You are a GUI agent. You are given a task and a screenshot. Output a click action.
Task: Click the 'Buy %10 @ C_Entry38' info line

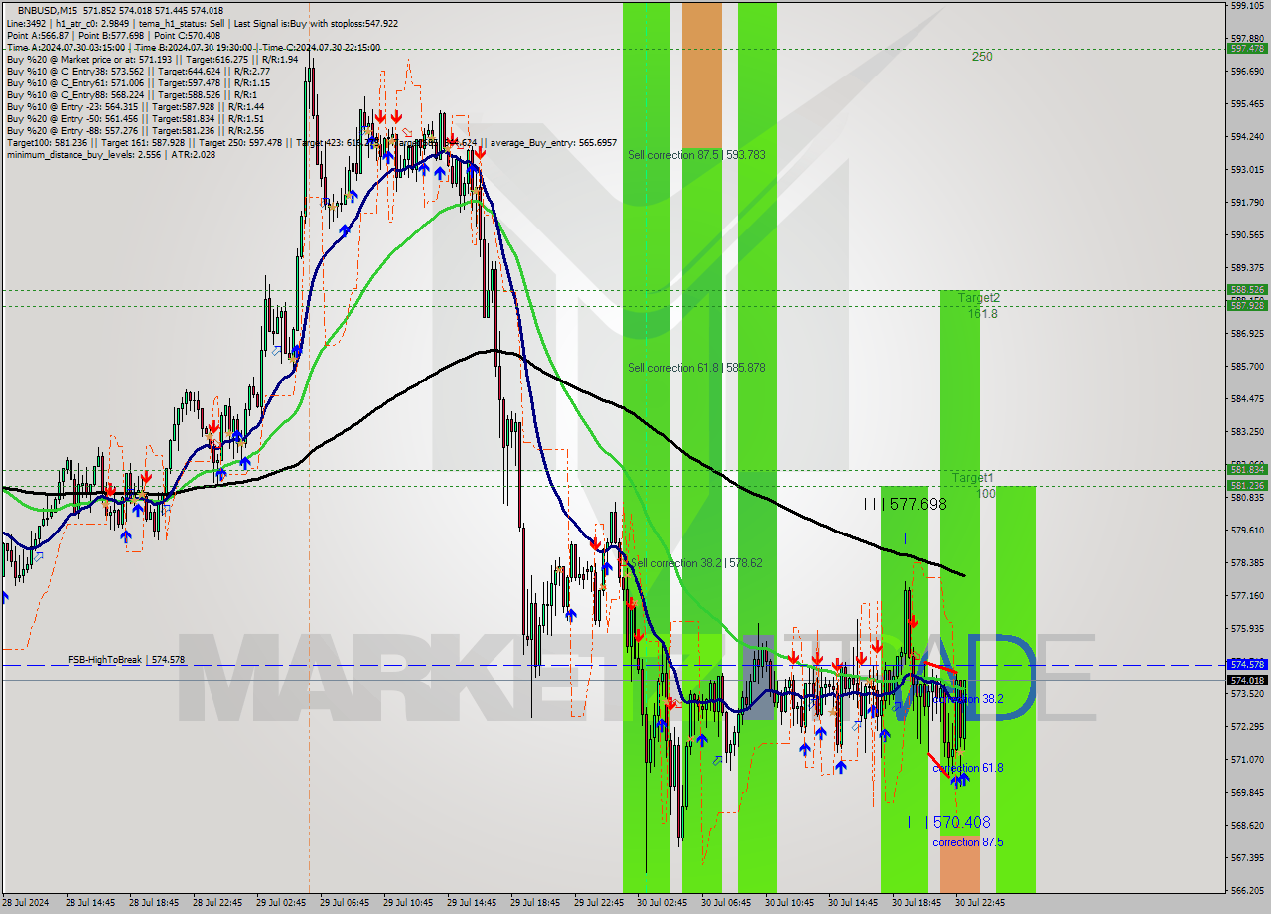tap(138, 71)
